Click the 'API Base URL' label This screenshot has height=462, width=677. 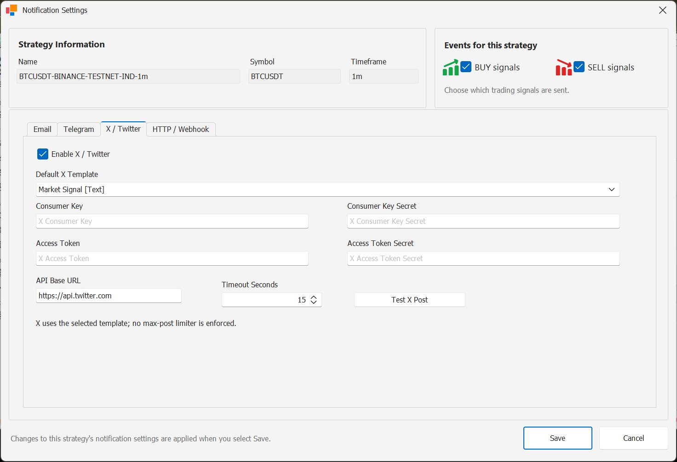click(x=58, y=280)
